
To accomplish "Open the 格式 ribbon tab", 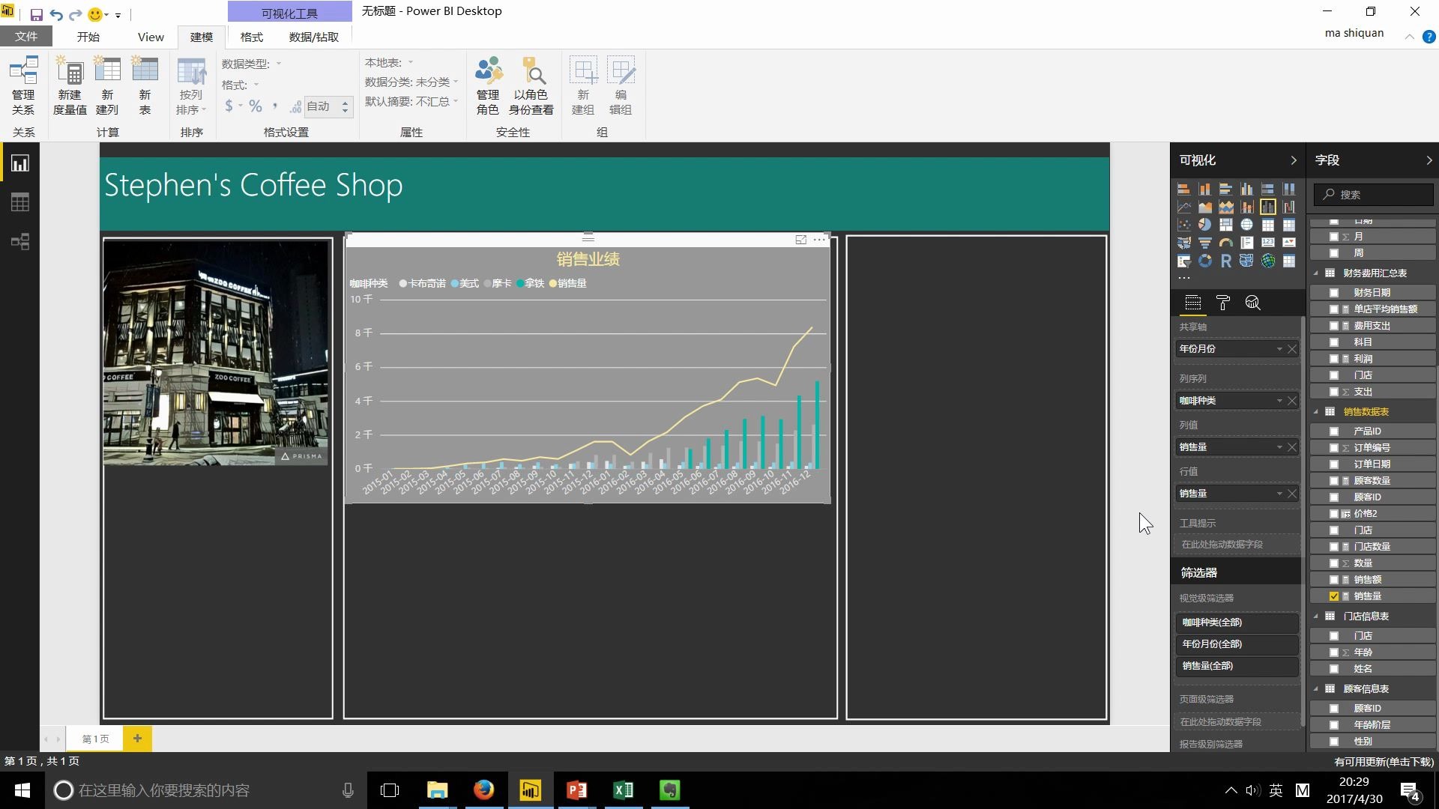I will click(x=251, y=37).
